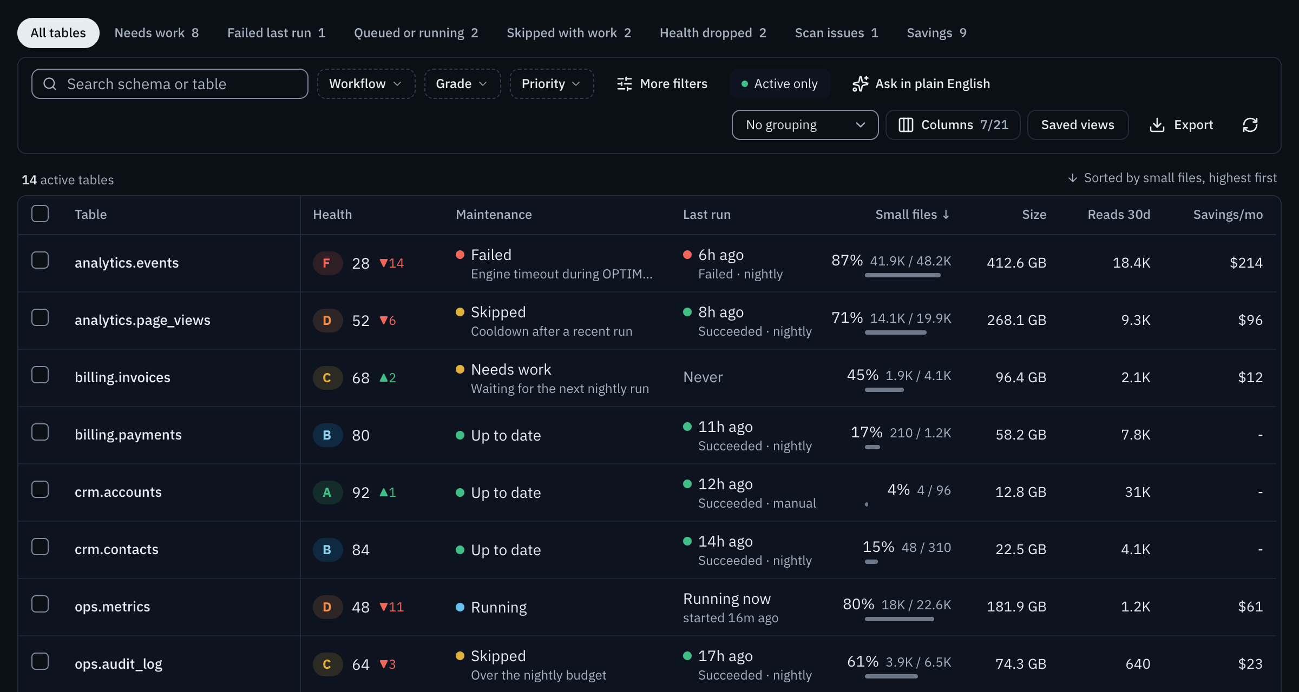
Task: Open the Priority filter dropdown
Action: pyautogui.click(x=552, y=84)
